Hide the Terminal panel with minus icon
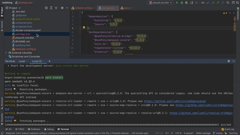Image resolution: width=240 pixels, height=135 pixels. [234, 61]
